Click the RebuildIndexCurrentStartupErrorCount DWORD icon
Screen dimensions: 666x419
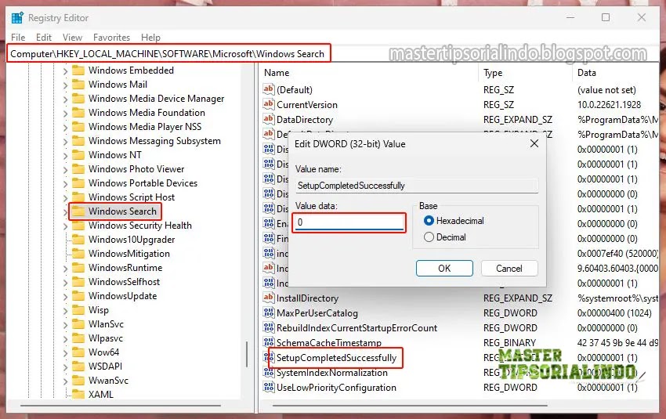269,327
